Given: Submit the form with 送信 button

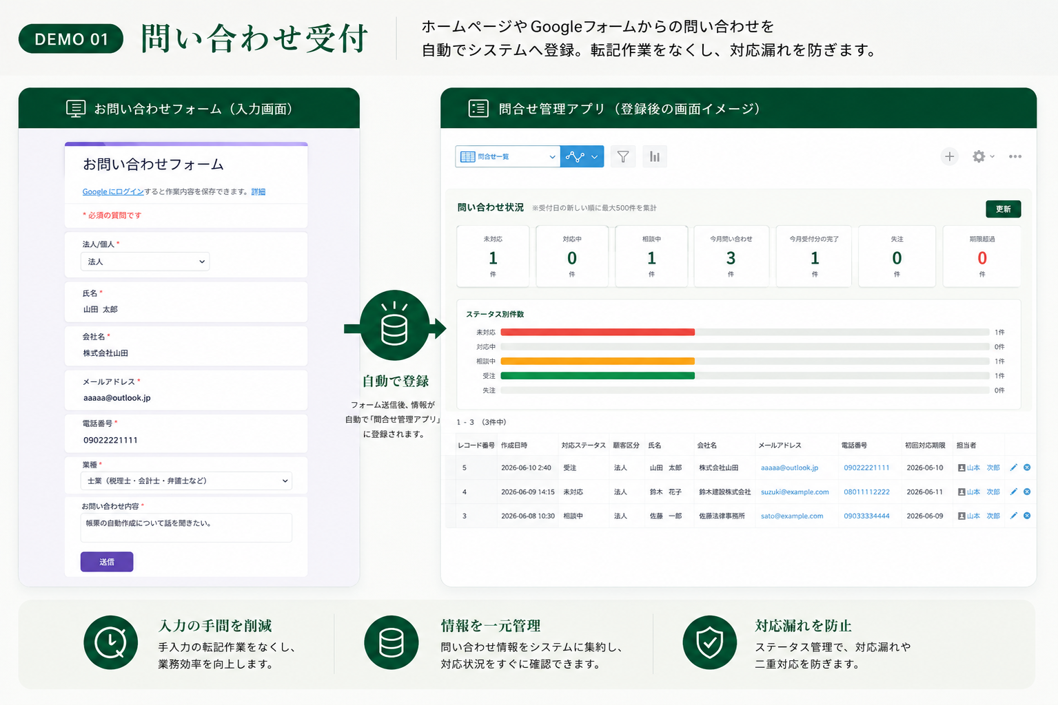Looking at the screenshot, I should (x=107, y=562).
